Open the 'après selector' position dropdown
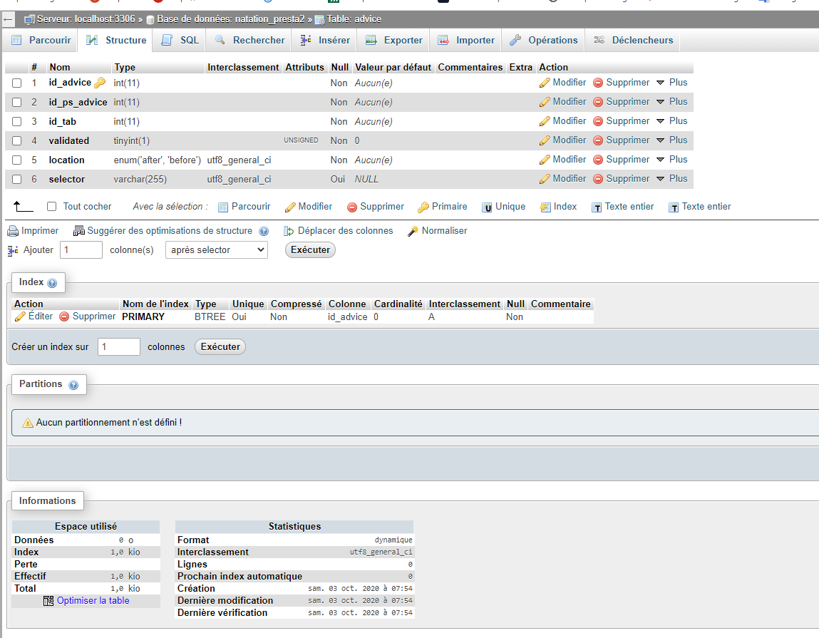Screen dimensions: 819x638 (216, 249)
